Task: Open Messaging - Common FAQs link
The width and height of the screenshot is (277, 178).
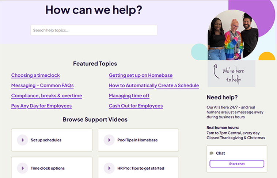Action: pos(42,86)
